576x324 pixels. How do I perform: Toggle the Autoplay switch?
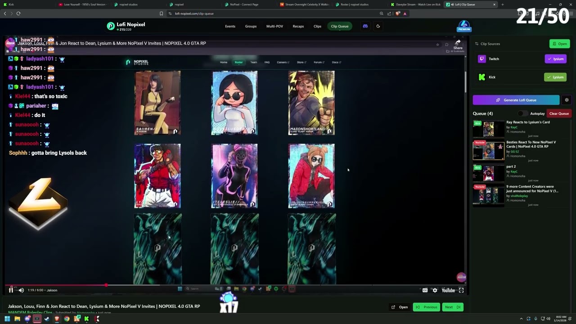[x=522, y=113]
